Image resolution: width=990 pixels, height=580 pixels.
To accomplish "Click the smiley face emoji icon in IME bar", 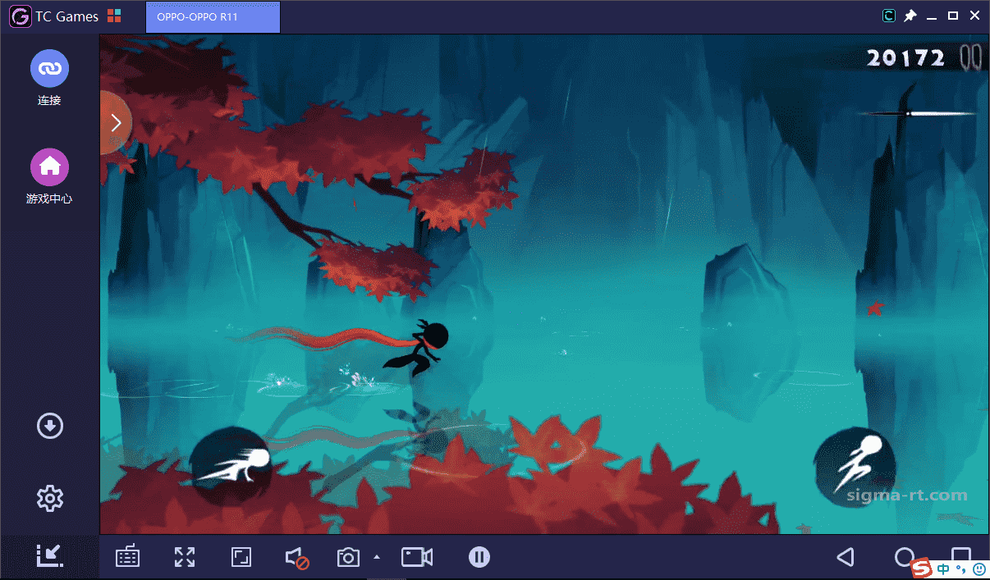I will pyautogui.click(x=979, y=569).
